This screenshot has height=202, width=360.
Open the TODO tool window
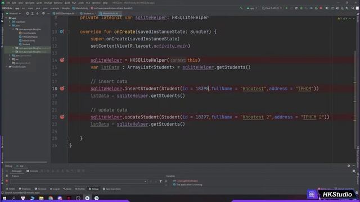click(11, 189)
